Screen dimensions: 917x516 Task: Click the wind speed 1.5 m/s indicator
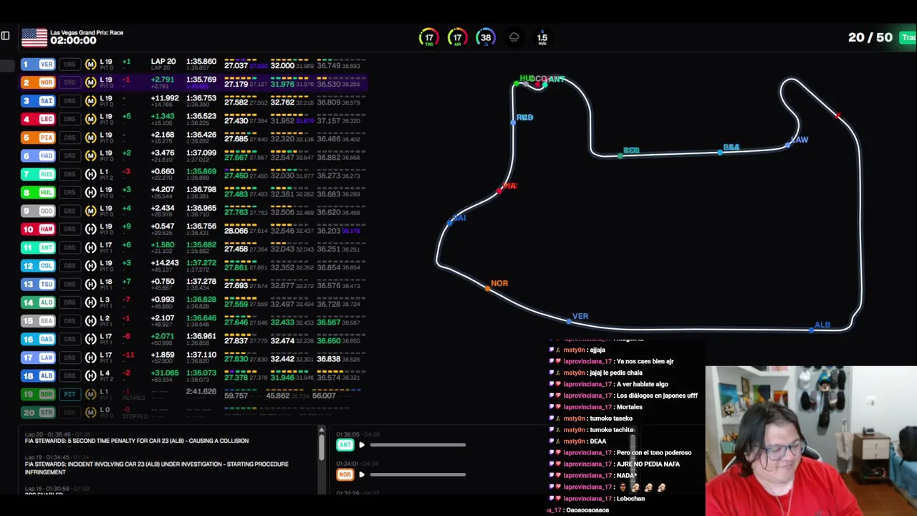point(542,39)
